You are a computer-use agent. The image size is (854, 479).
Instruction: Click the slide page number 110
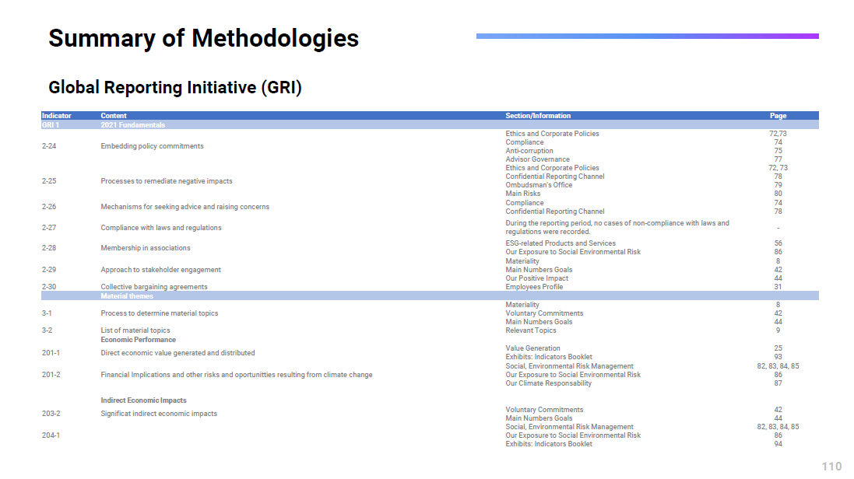(831, 467)
